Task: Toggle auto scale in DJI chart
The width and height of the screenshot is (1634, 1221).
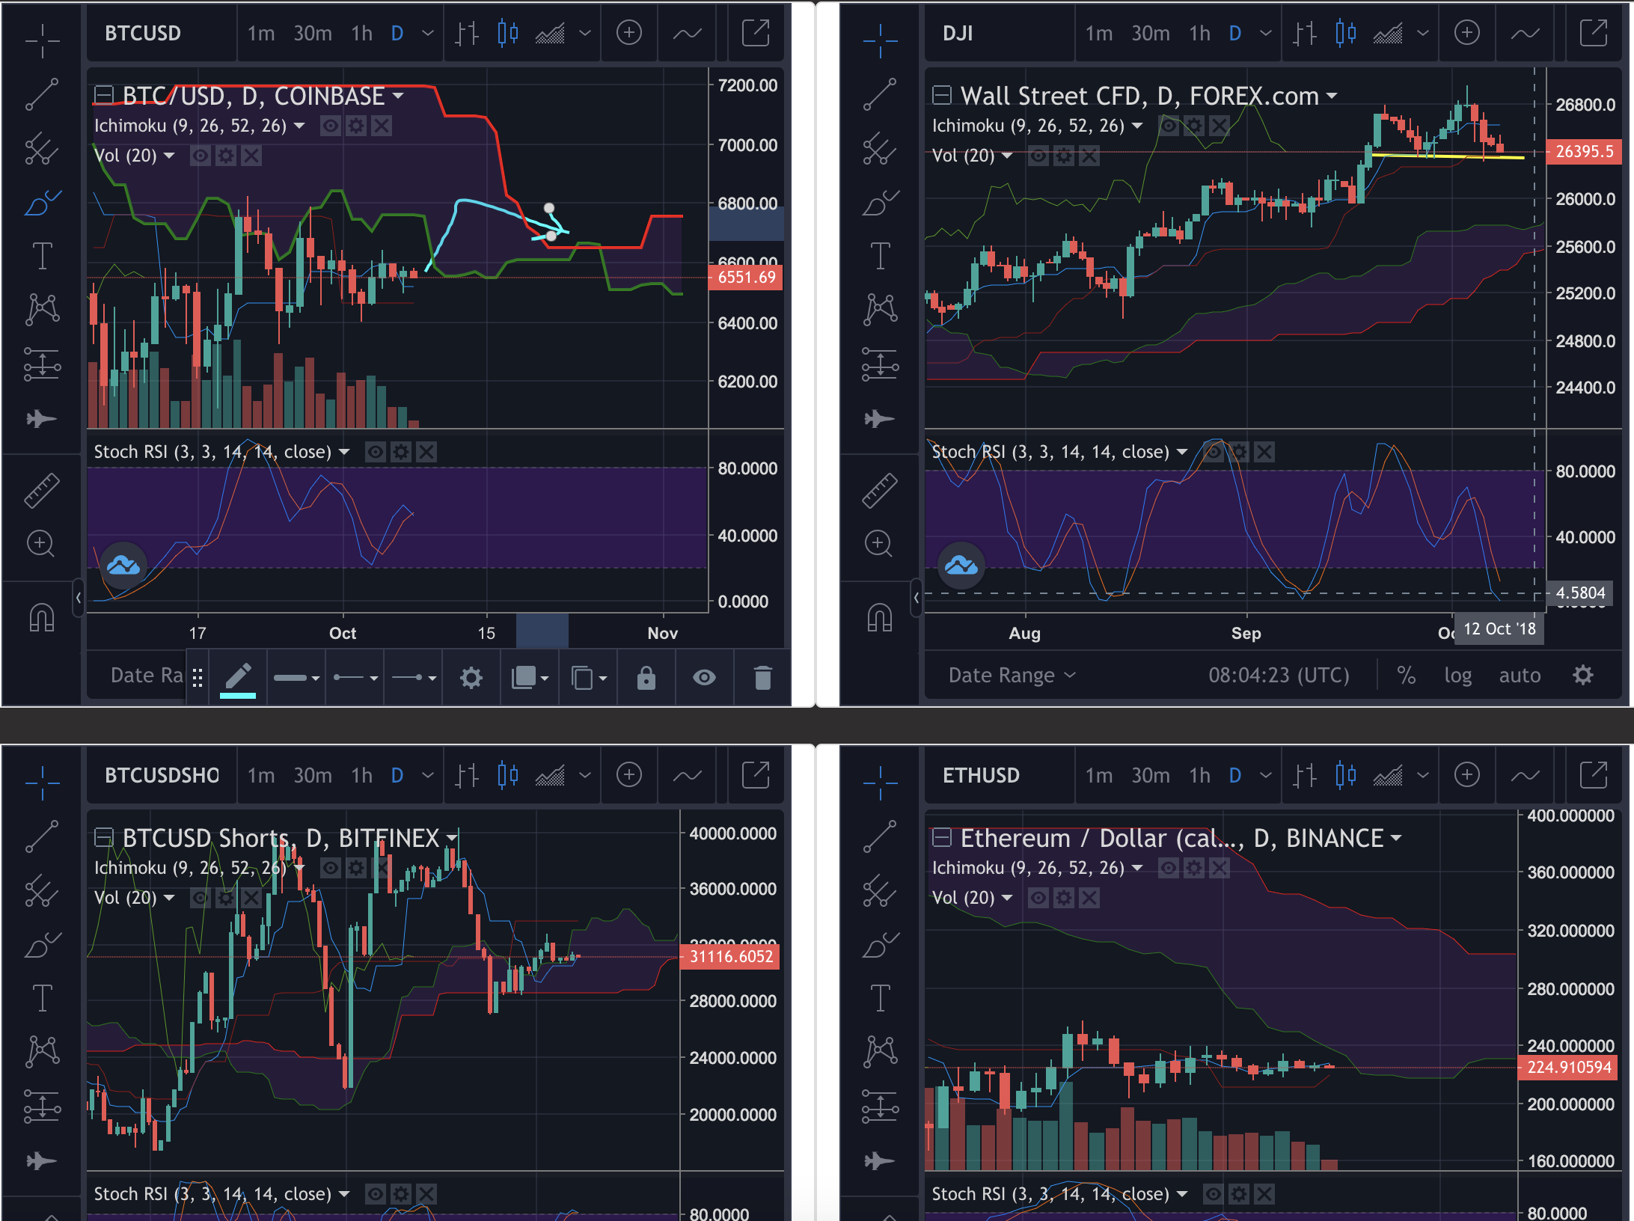Action: [1520, 676]
